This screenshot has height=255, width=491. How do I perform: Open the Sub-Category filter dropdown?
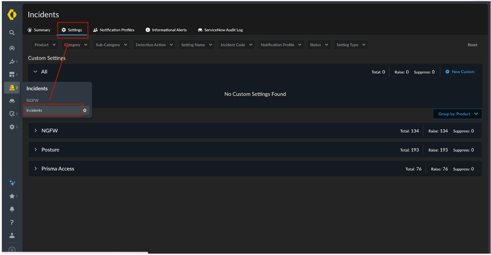point(112,45)
